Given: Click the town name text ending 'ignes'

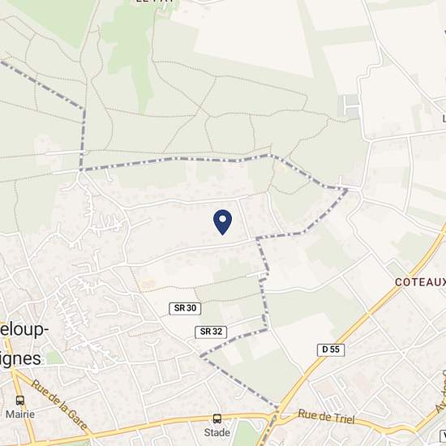Looking at the screenshot, I should click(x=20, y=358).
